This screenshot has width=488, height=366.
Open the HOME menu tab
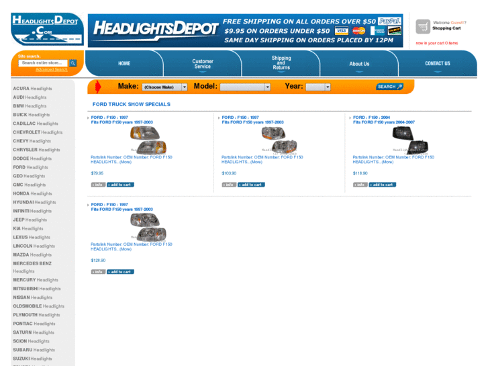coord(124,64)
